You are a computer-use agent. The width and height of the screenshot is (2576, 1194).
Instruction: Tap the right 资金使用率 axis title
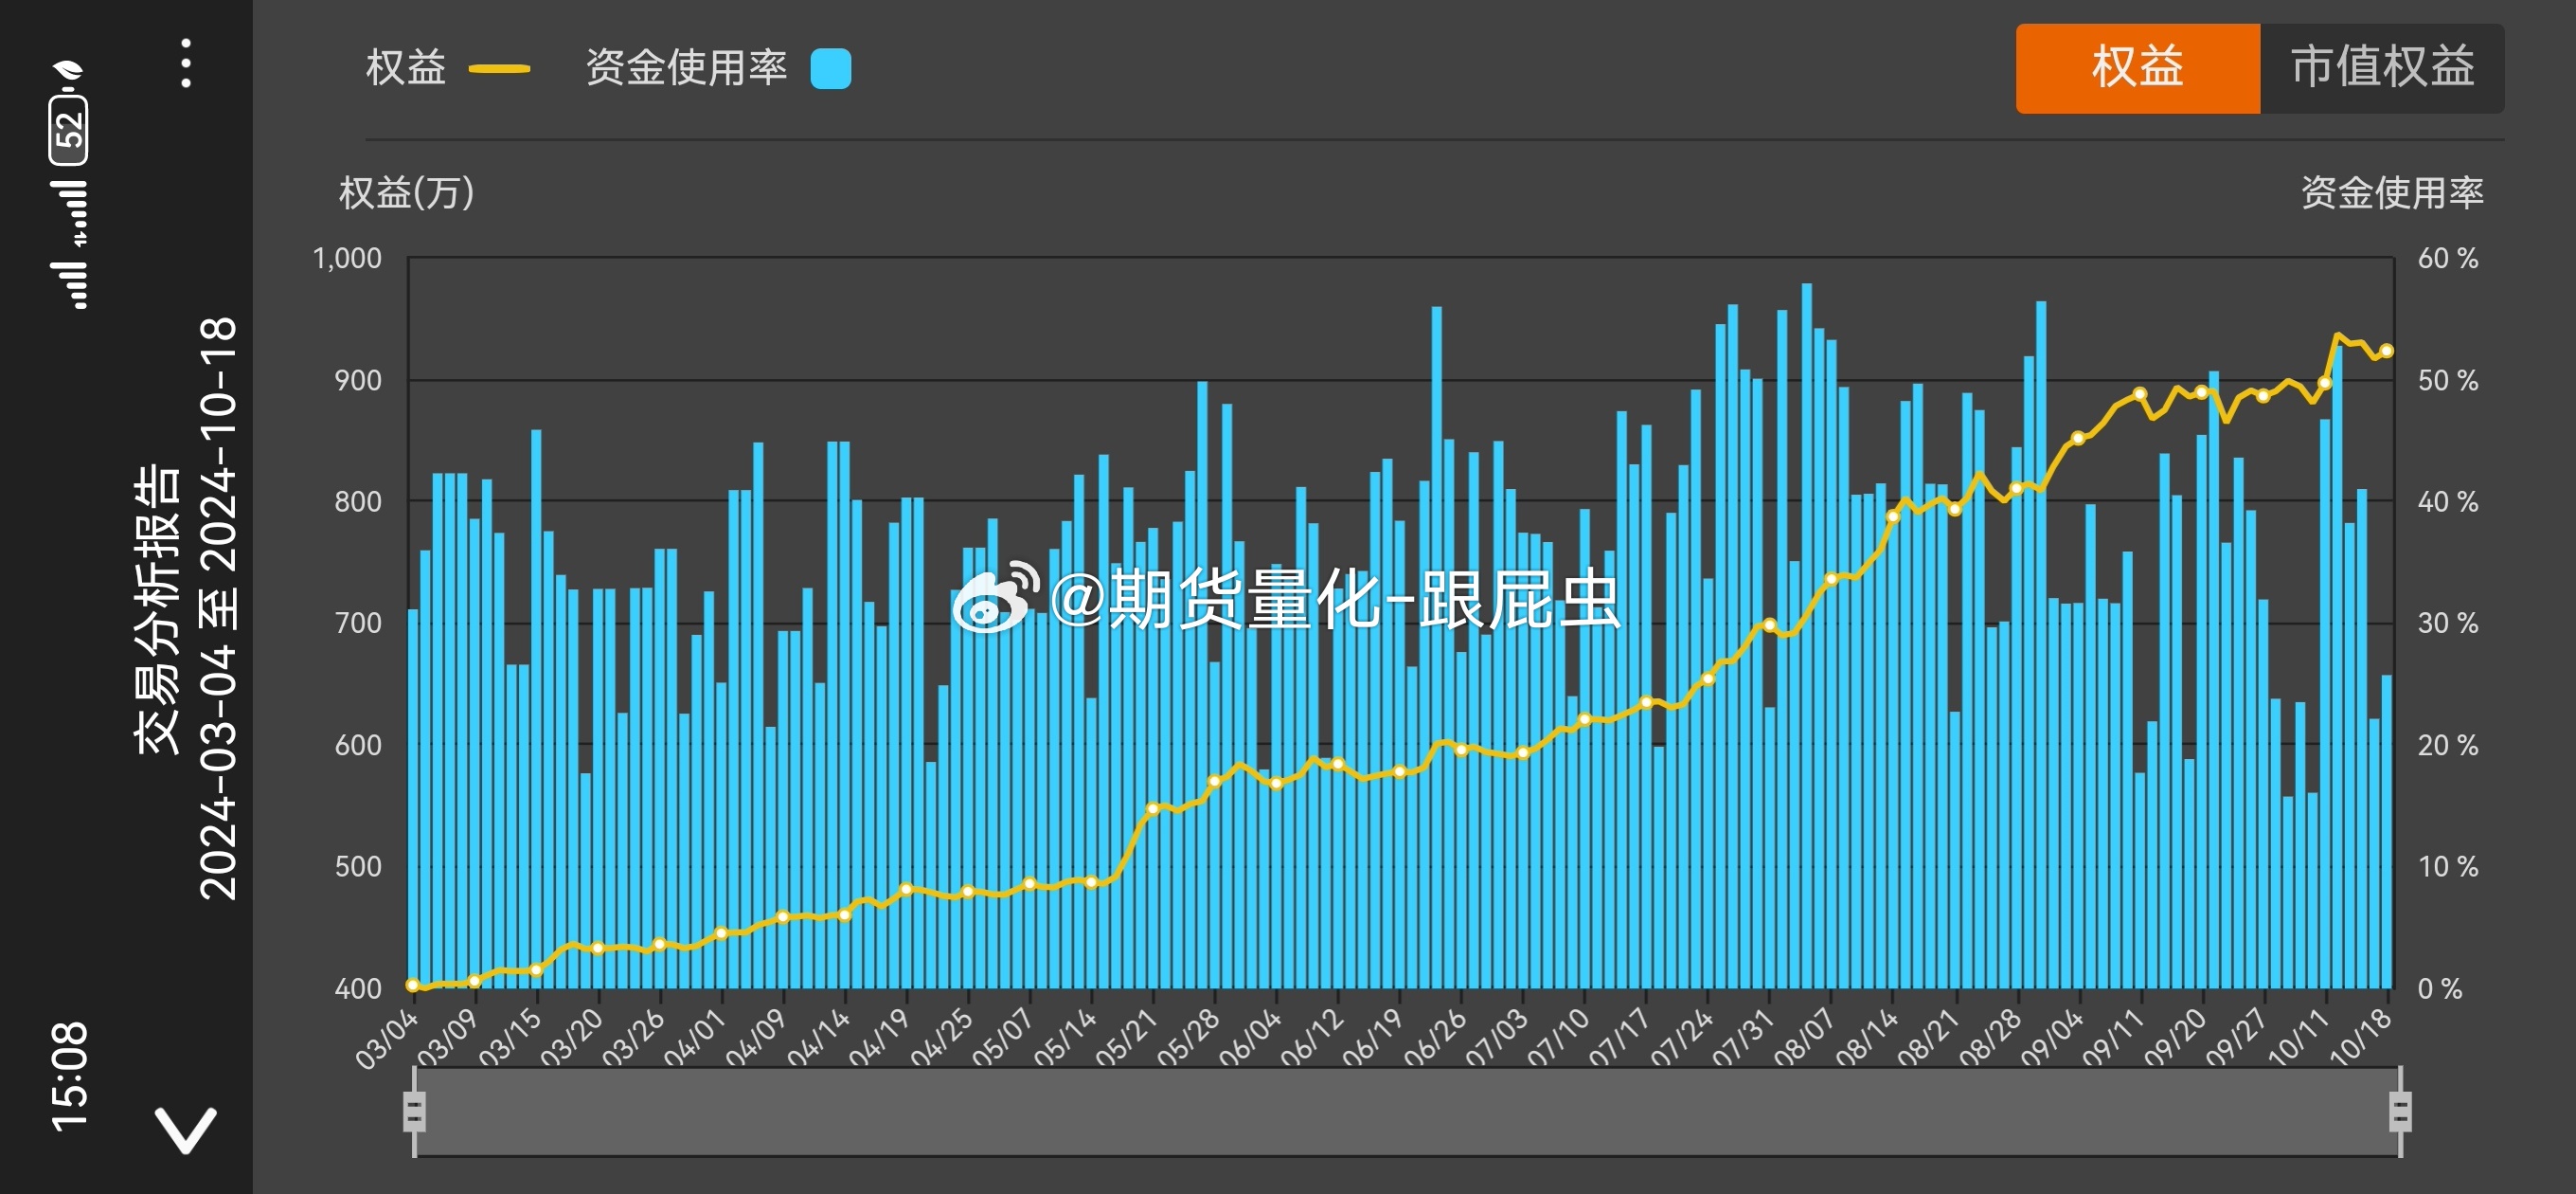[2392, 192]
